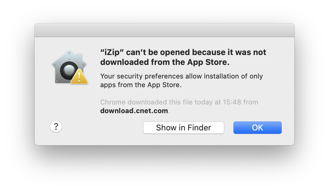The height and width of the screenshot is (191, 329).
Task: Reveal iZip with Show in Finder
Action: (x=184, y=127)
